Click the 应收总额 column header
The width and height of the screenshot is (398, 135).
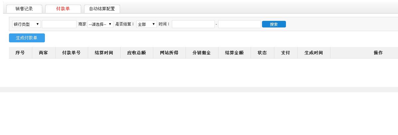pos(137,53)
